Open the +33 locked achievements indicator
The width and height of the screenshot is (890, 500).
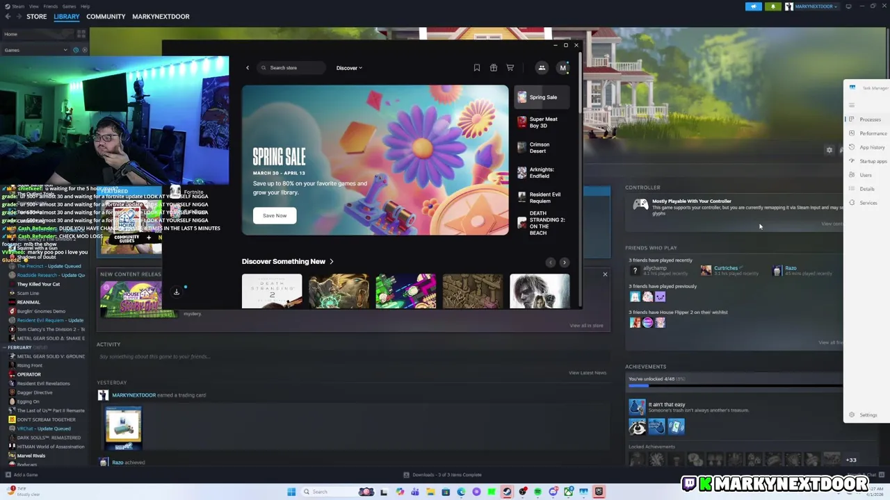[851, 460]
